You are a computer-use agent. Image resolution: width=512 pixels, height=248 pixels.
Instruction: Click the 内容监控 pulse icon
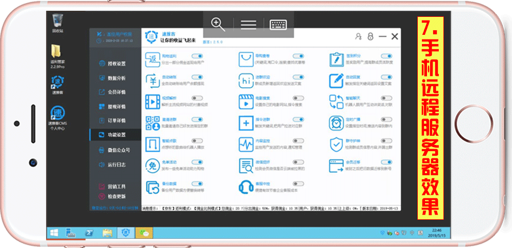[x=246, y=144]
